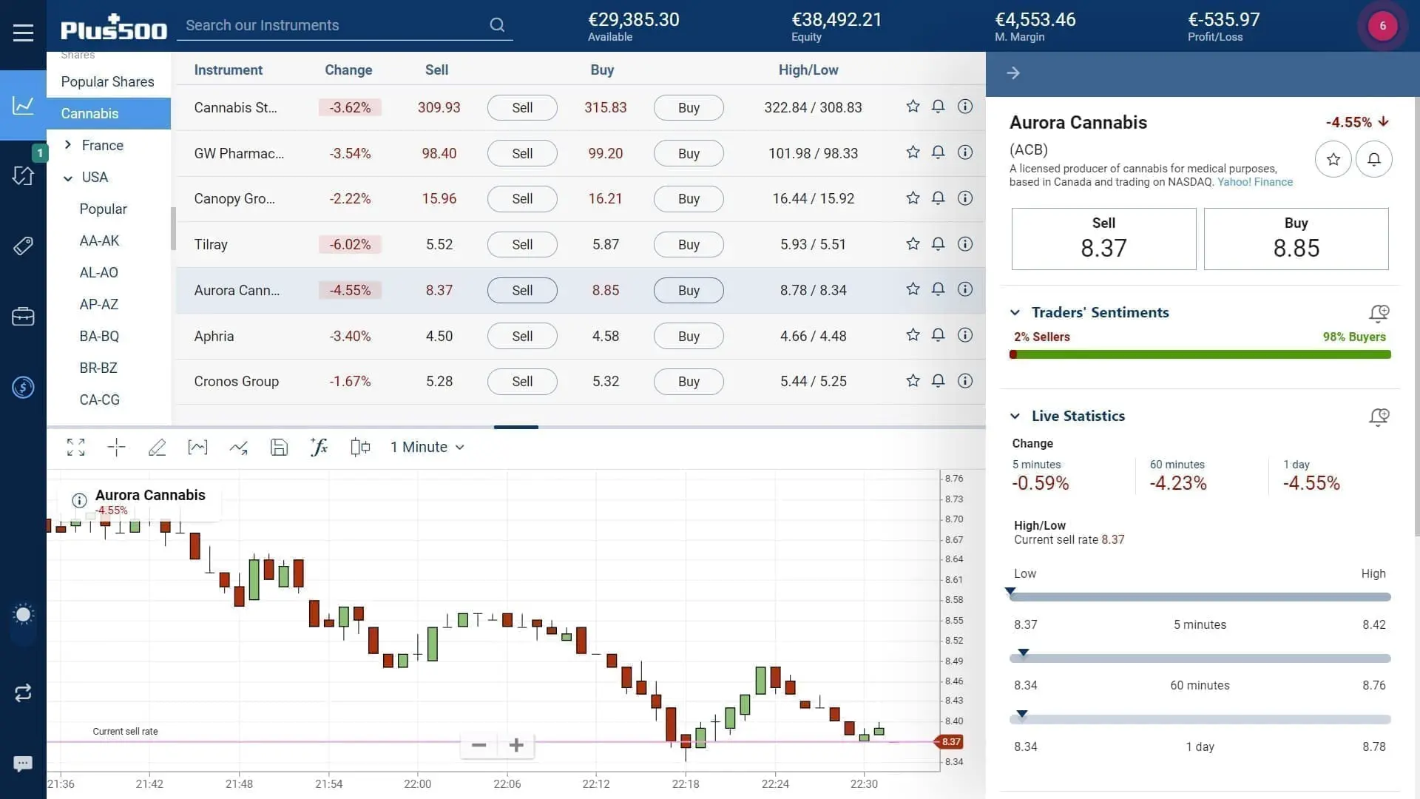
Task: Open AA-AK share group
Action: [x=99, y=240]
